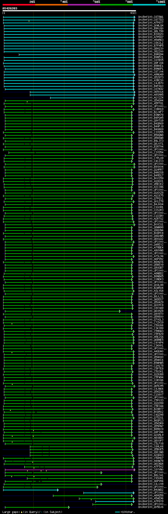
Task: Select label UniRef100_A9NU49
Action: [x=151, y=75]
